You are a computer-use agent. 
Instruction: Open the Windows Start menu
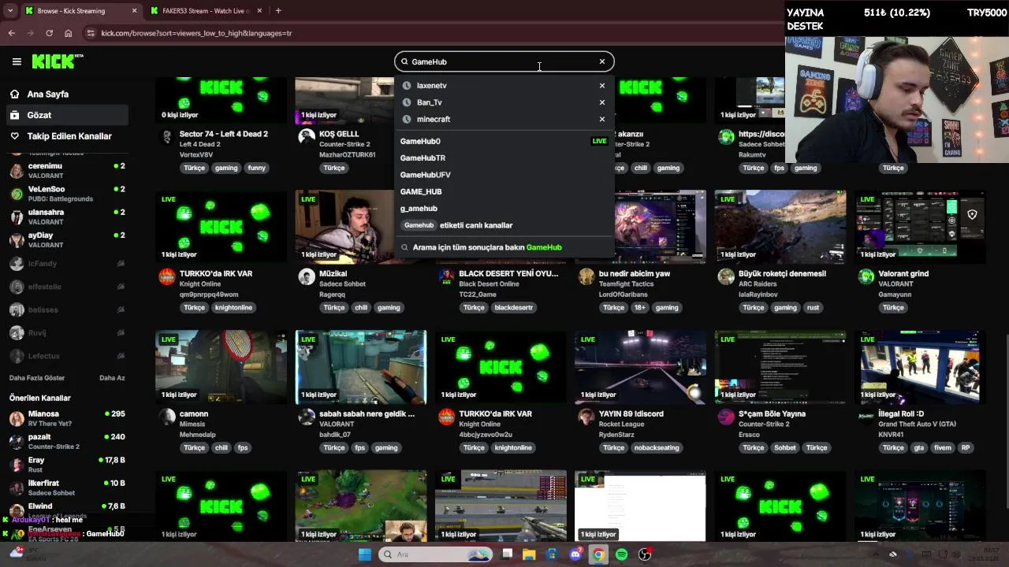pyautogui.click(x=364, y=554)
